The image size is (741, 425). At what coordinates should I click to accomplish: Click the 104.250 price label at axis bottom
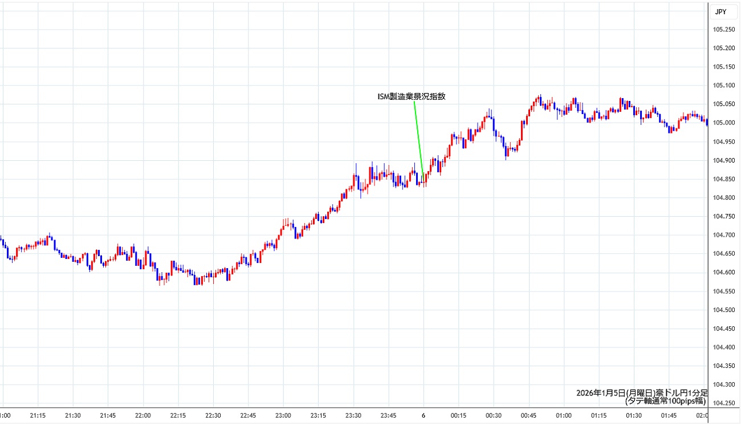point(723,403)
